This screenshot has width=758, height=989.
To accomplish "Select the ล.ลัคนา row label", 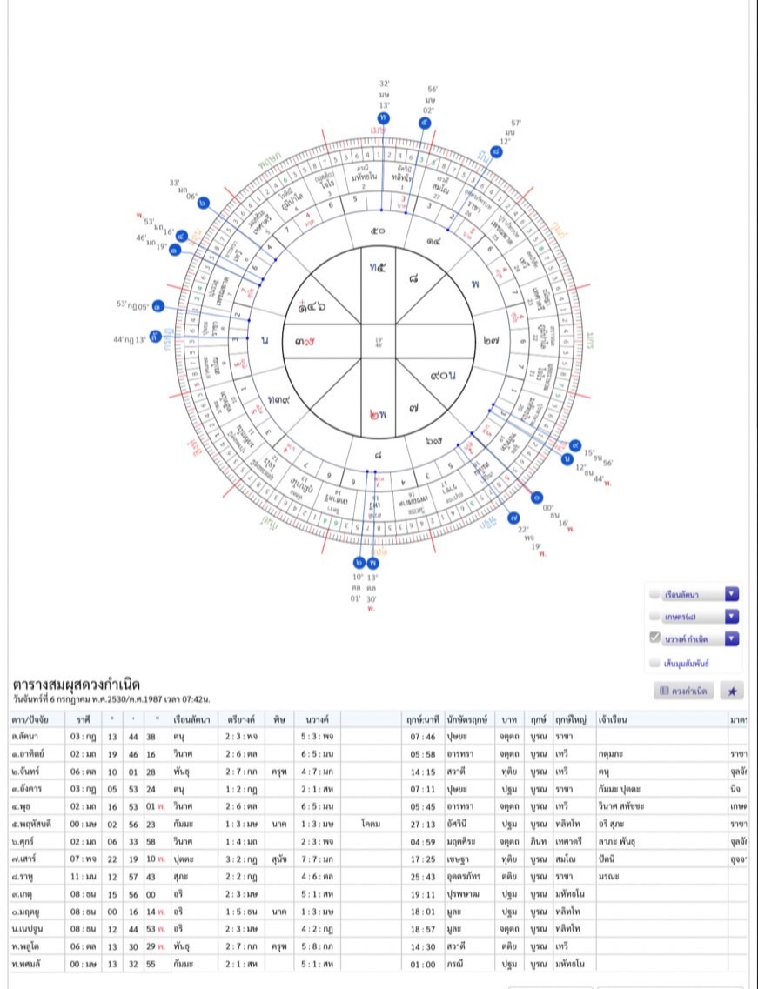I will [x=24, y=736].
